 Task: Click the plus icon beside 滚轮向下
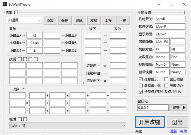[x=84, y=83]
